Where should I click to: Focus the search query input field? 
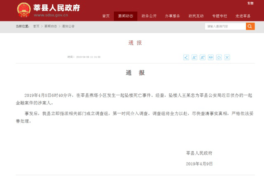225,26
